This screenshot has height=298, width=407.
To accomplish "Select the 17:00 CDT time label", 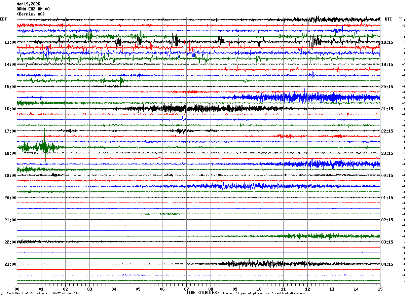I will click(x=10, y=131).
